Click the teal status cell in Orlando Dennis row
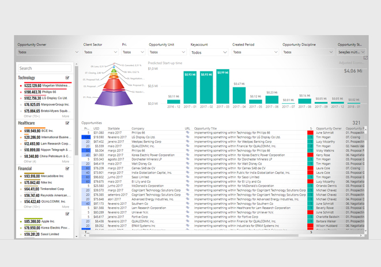 pos(310,185)
